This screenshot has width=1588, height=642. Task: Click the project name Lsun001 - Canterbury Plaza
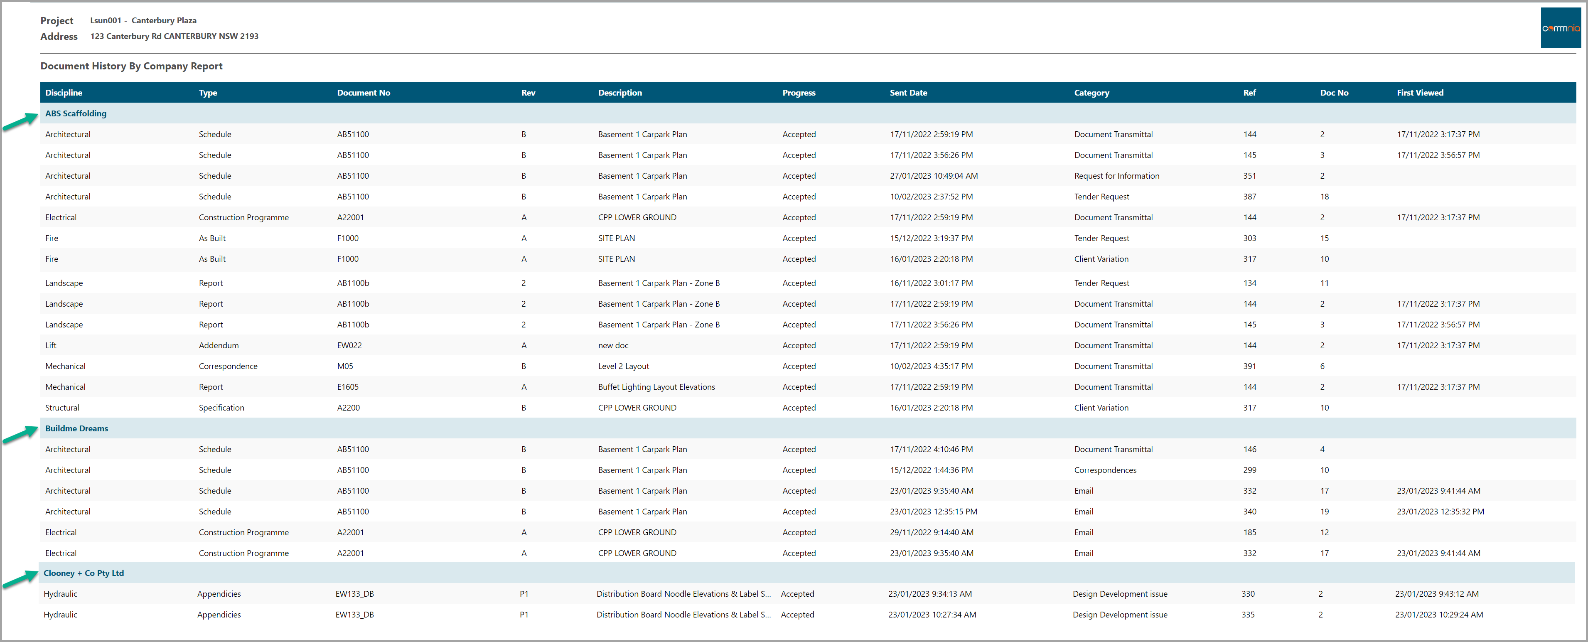click(144, 20)
